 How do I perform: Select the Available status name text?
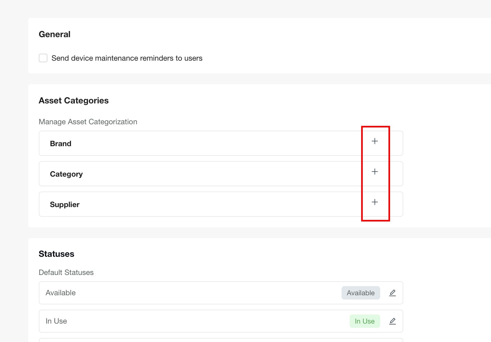coord(61,293)
